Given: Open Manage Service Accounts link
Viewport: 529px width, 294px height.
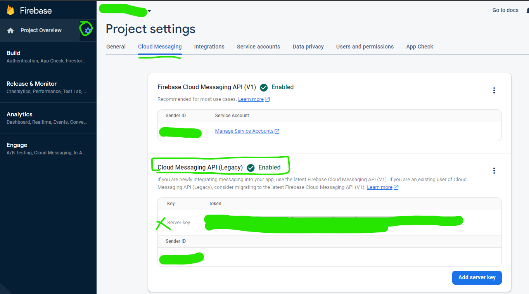Looking at the screenshot, I should point(244,131).
